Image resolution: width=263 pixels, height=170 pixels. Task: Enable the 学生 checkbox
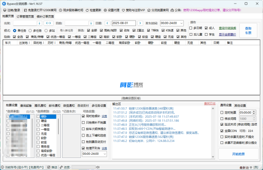click(206, 34)
